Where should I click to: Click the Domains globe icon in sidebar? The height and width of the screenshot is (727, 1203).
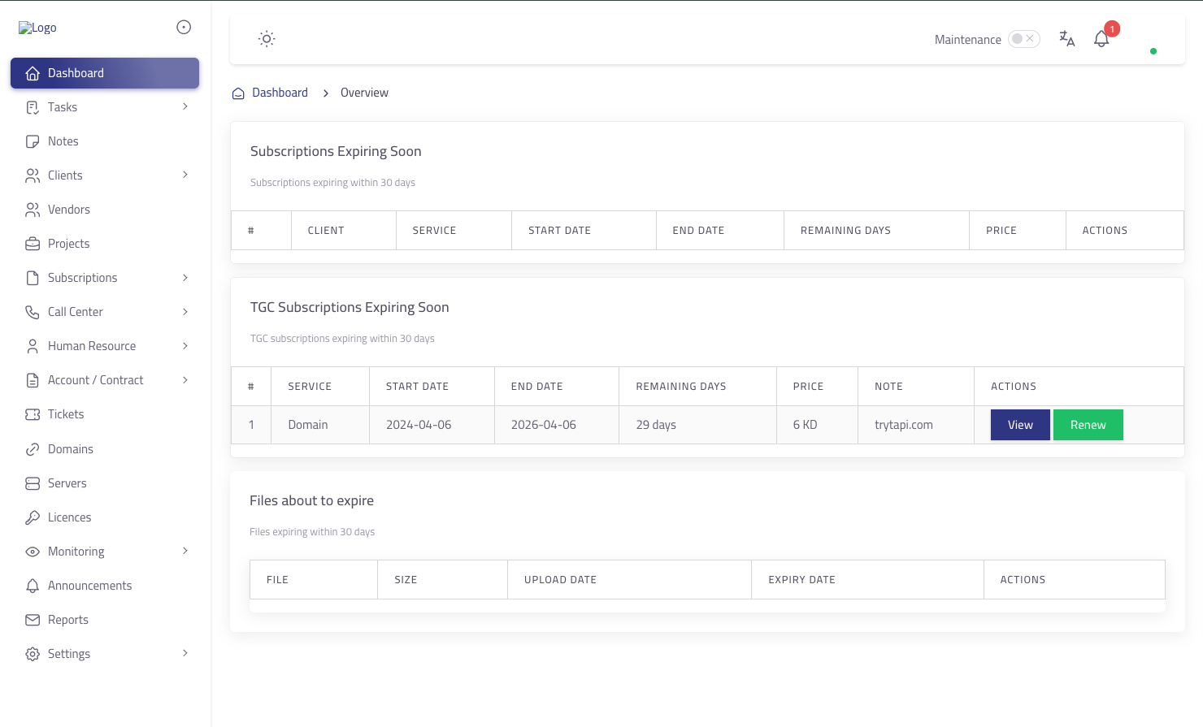33,449
